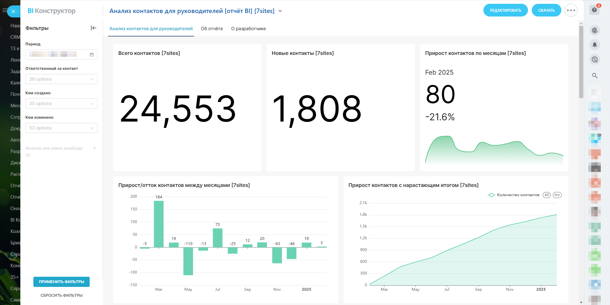Screen dimensions: 610x305
Task: Switch to the О разработчике tab
Action: pos(248,29)
